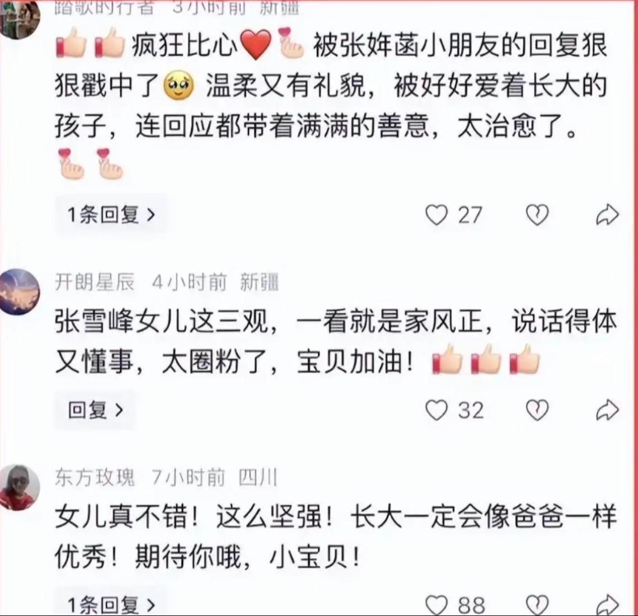Like 开朗星辰's comment with 32 likes
638x616 pixels.
tap(436, 410)
